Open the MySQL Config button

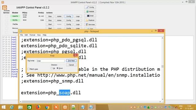(69, 20)
